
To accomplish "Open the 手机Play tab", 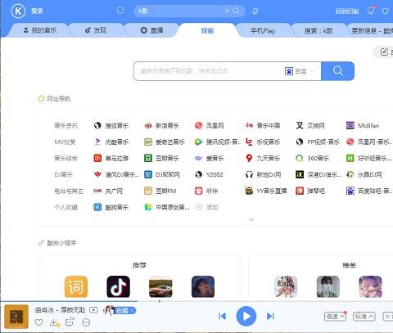I will 263,30.
